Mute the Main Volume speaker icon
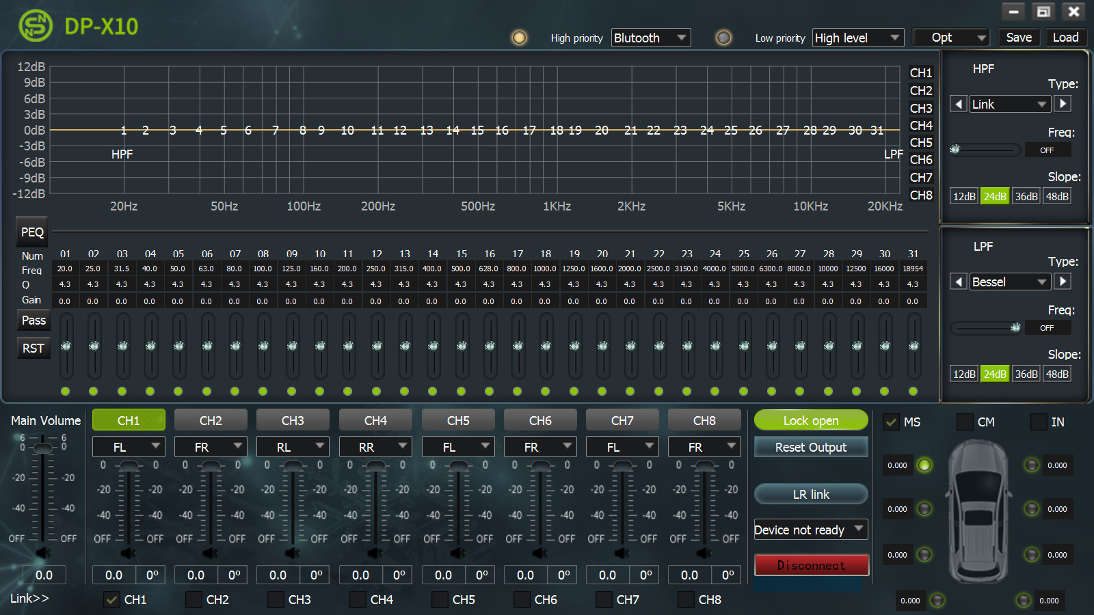This screenshot has height=615, width=1094. tap(44, 552)
